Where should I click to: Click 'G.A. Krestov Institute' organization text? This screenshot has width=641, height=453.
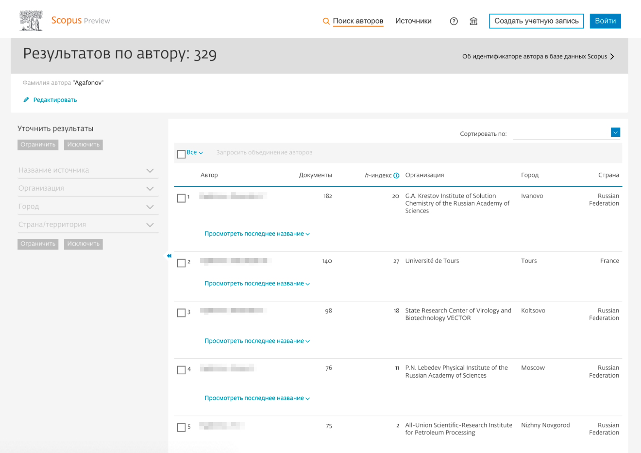(457, 203)
